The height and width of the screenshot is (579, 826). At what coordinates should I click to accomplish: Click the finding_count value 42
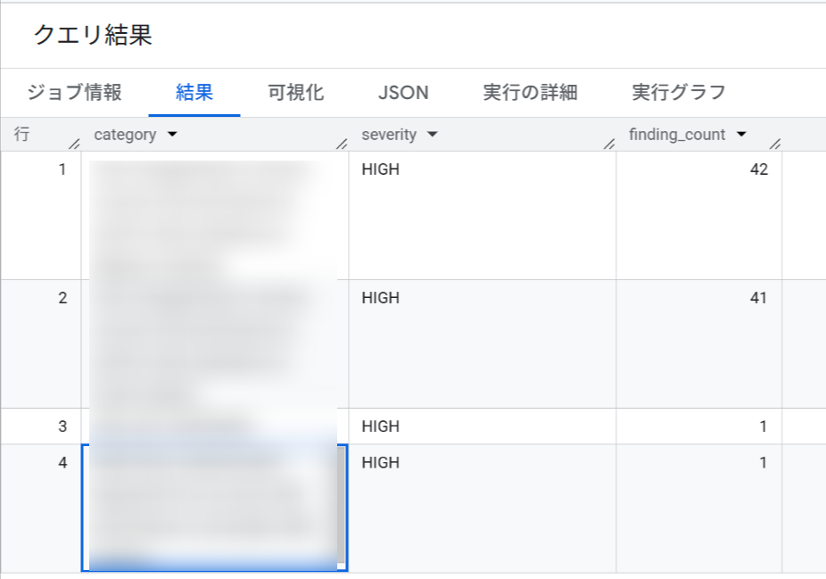760,169
